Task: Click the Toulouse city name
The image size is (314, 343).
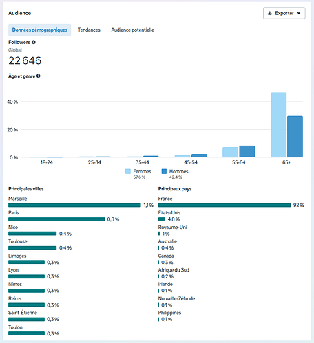Action: tap(18, 241)
